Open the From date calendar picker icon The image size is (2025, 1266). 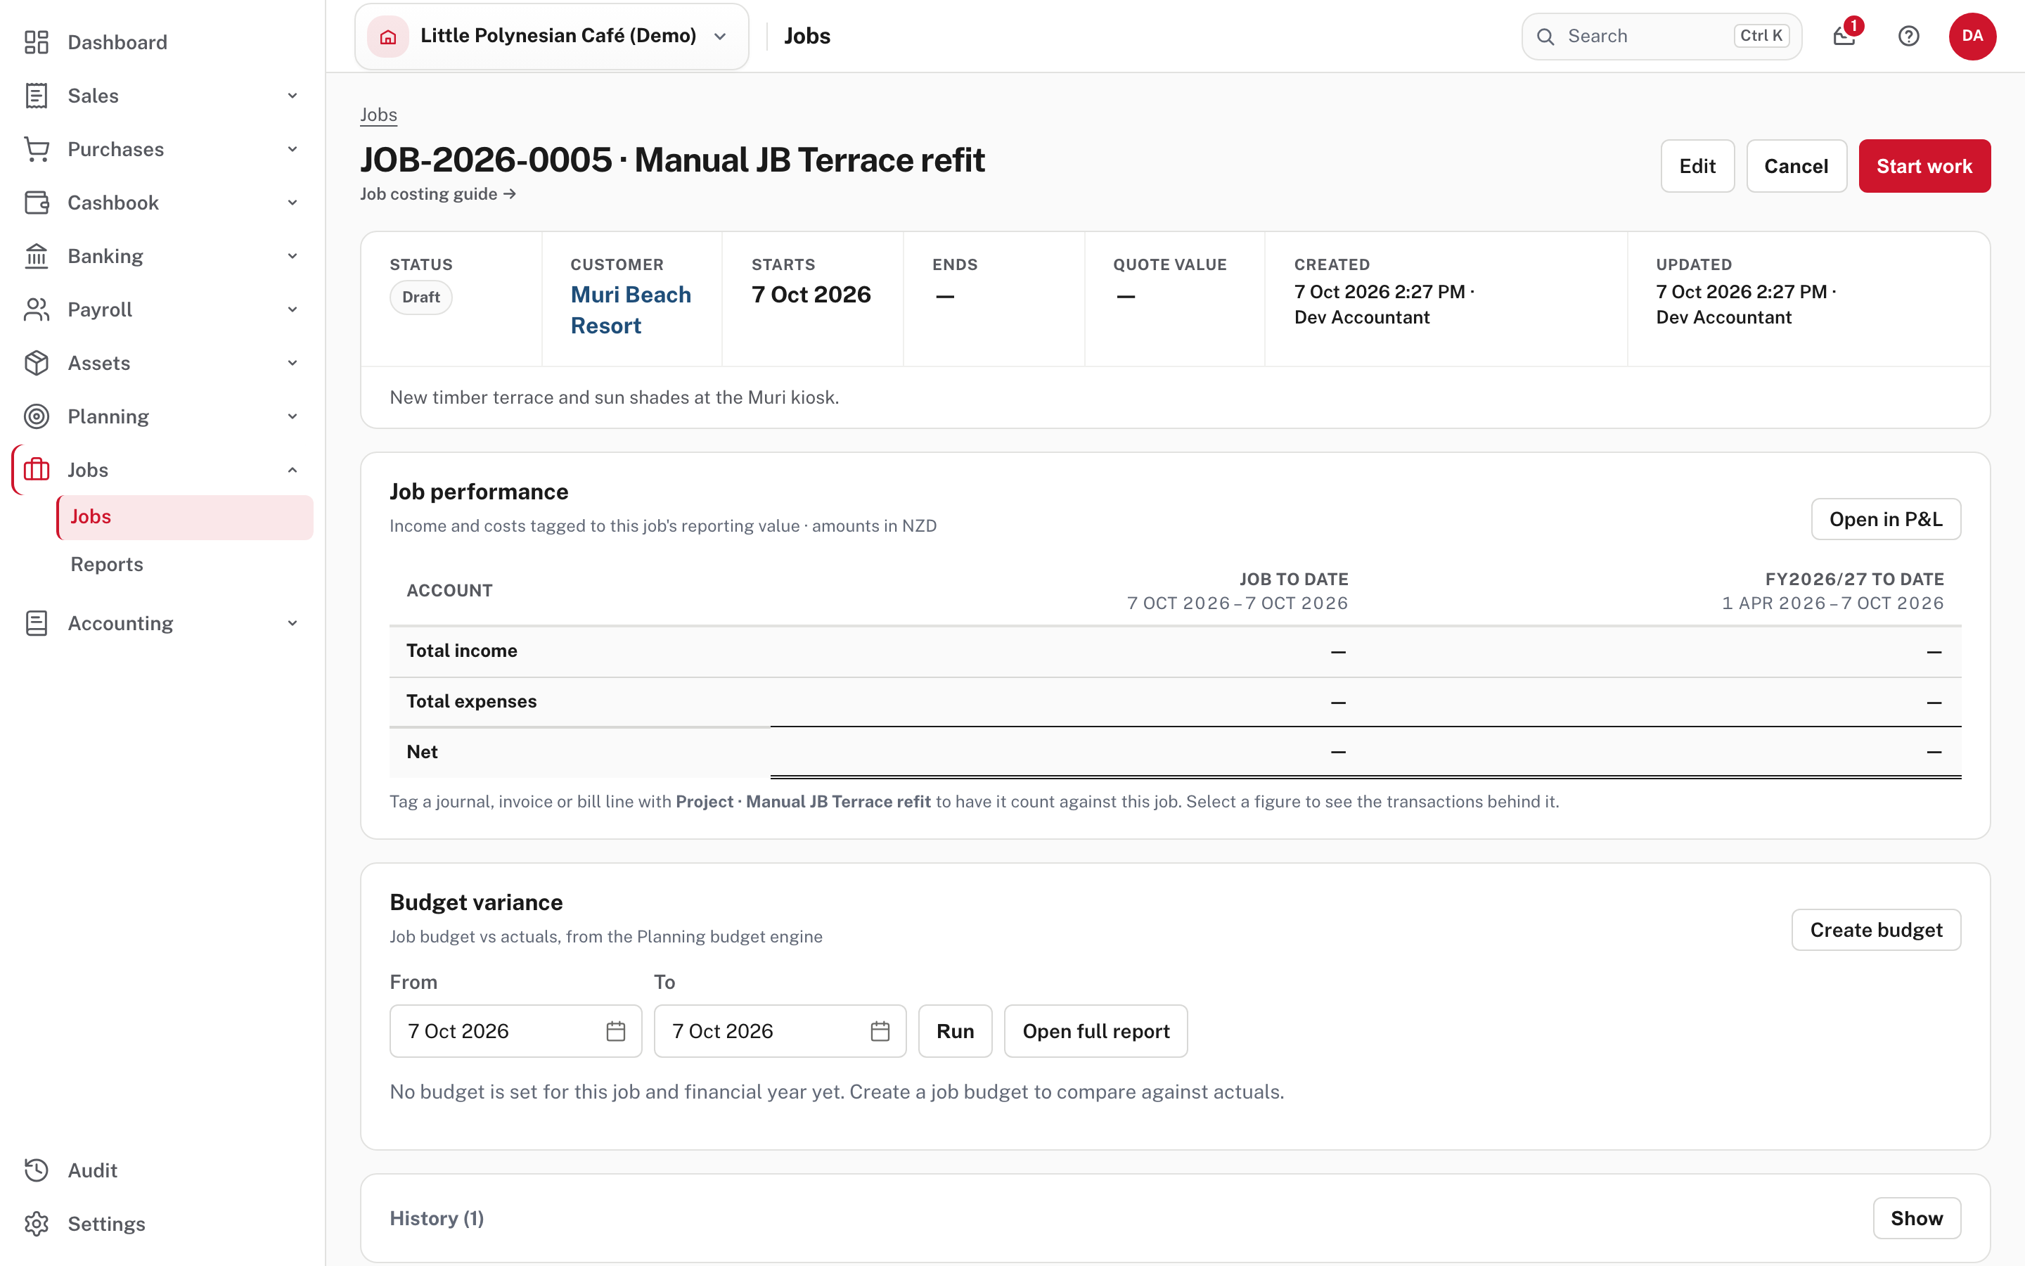[x=616, y=1030]
